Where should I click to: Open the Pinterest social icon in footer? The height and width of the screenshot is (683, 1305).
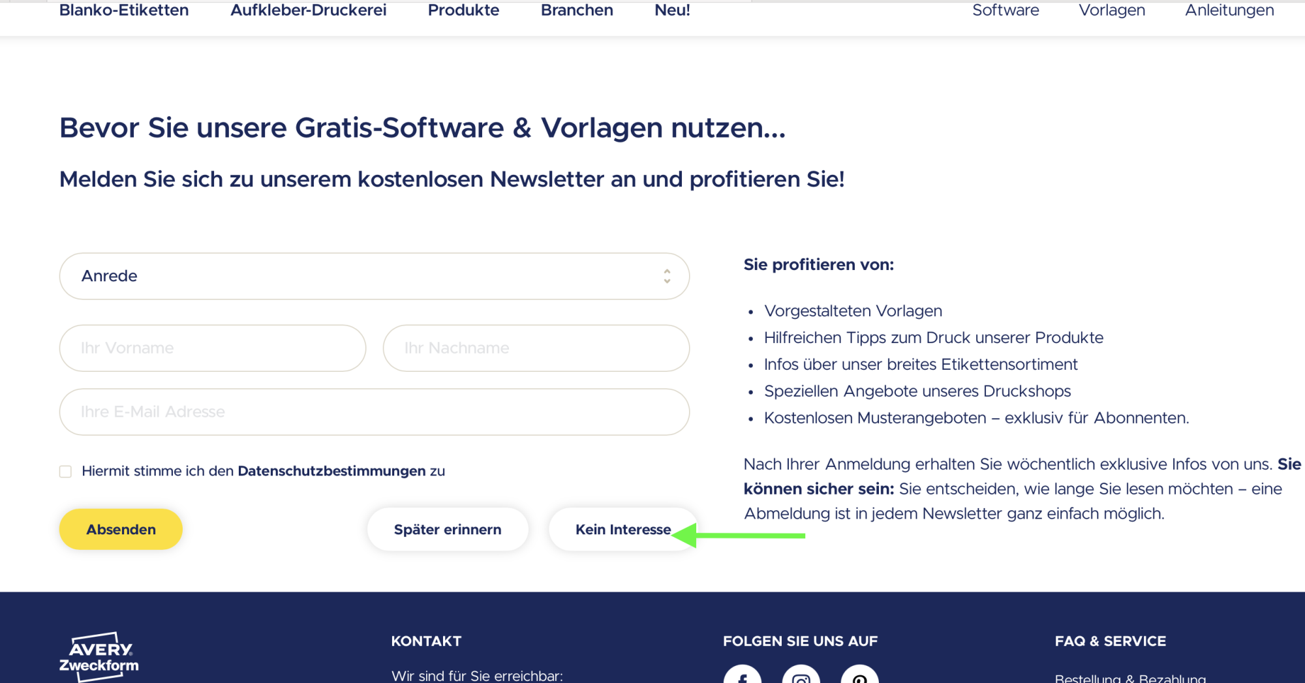pos(859,678)
